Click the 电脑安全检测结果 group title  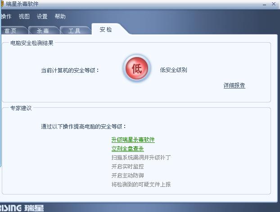click(32, 43)
